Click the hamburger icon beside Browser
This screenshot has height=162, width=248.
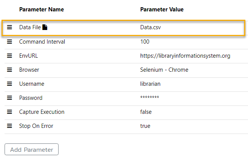click(10, 70)
